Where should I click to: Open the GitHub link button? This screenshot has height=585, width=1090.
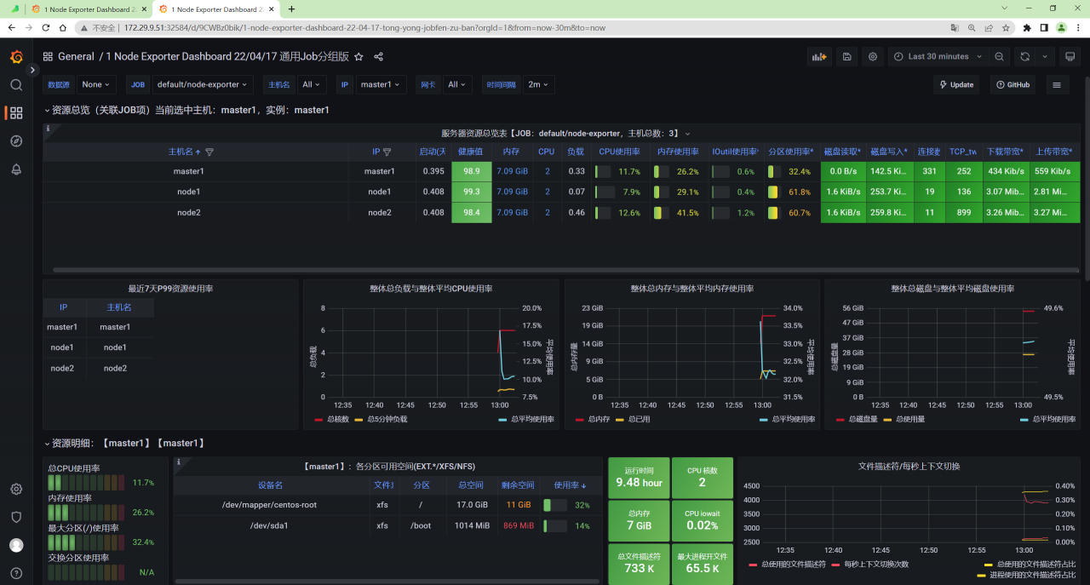1013,84
